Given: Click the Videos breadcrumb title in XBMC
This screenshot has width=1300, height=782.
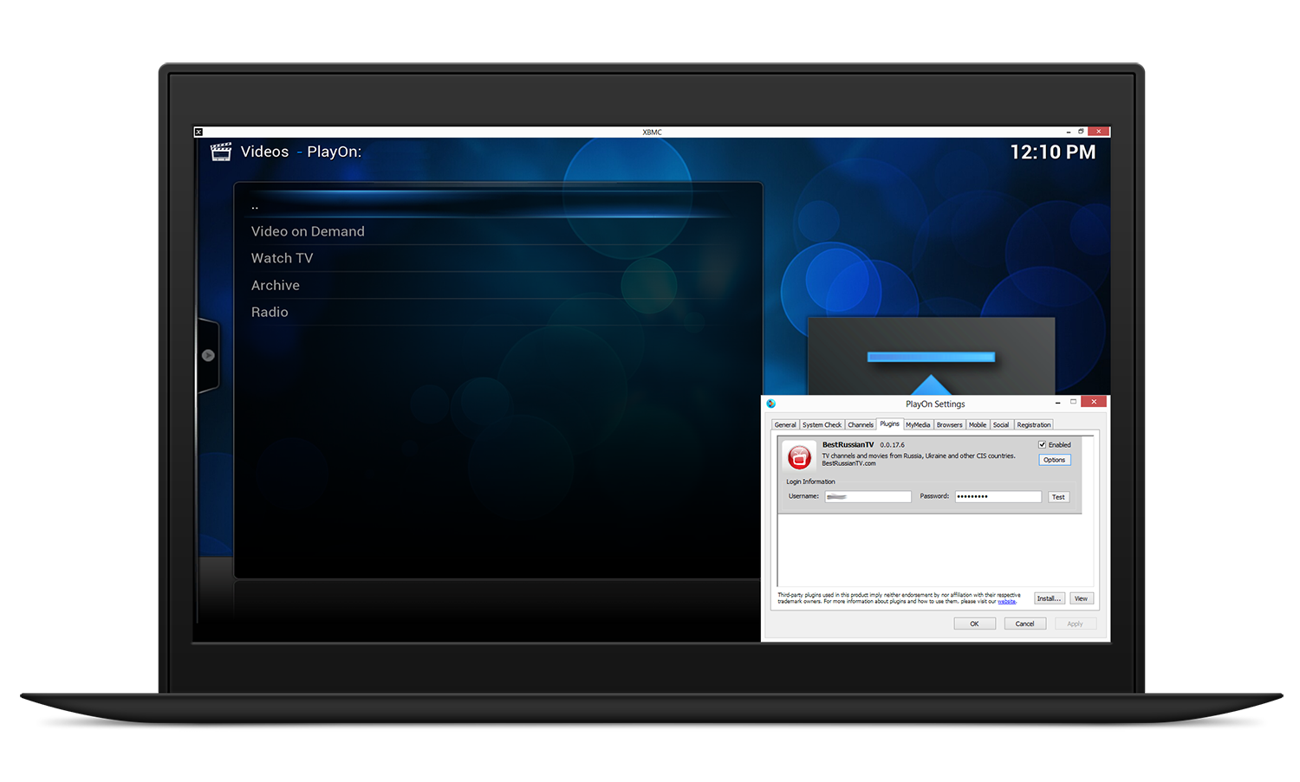Looking at the screenshot, I should (x=264, y=152).
